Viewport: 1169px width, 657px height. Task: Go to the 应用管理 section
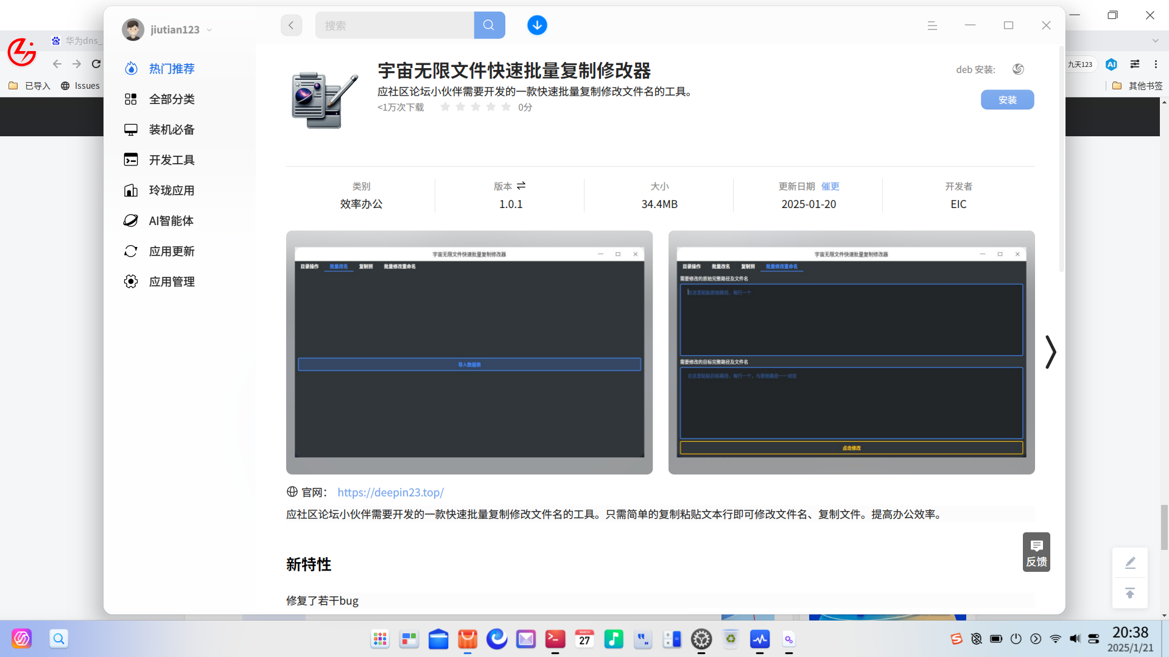coord(172,282)
